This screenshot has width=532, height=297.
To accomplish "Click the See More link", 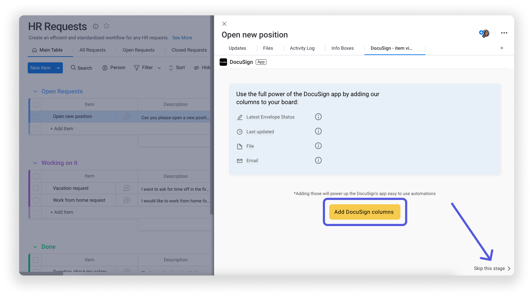I will pyautogui.click(x=182, y=37).
